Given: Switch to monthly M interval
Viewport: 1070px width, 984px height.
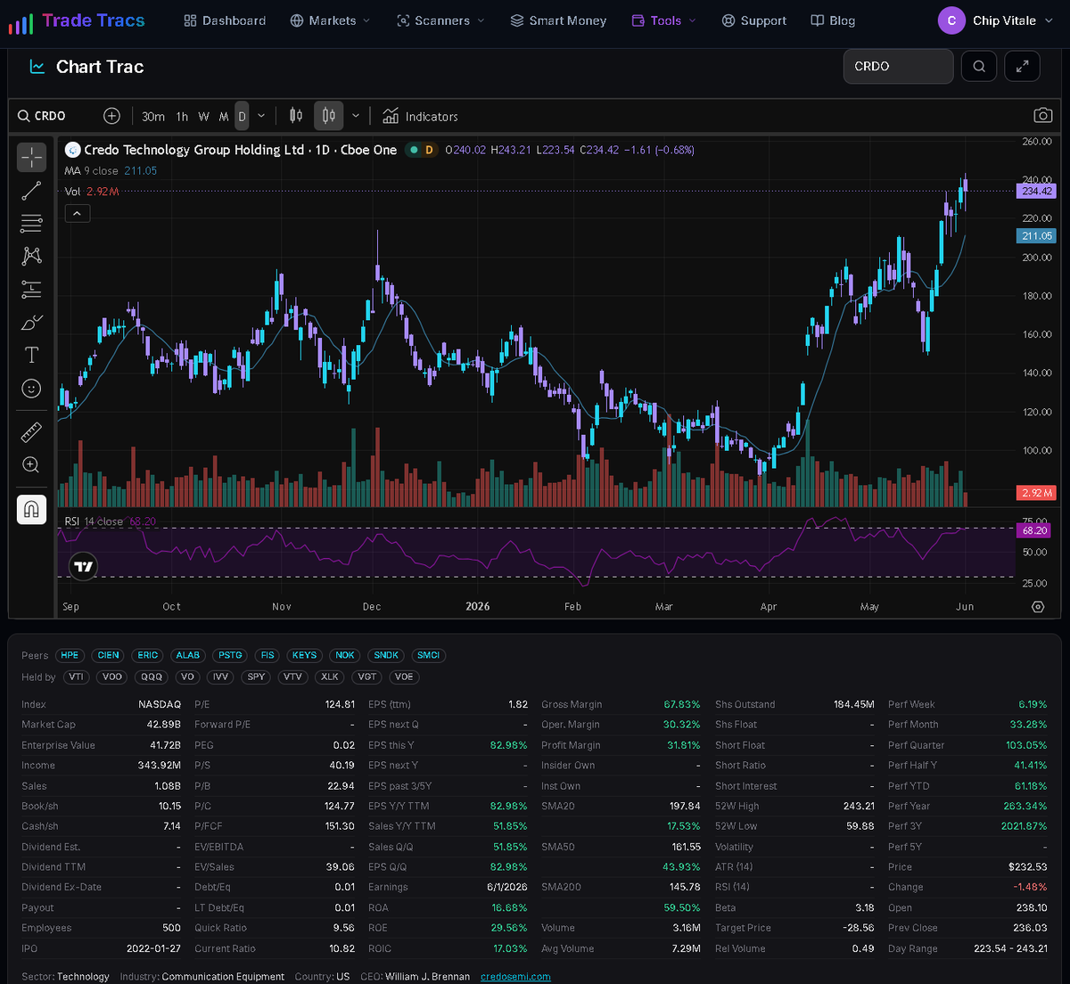Looking at the screenshot, I should pos(224,116).
